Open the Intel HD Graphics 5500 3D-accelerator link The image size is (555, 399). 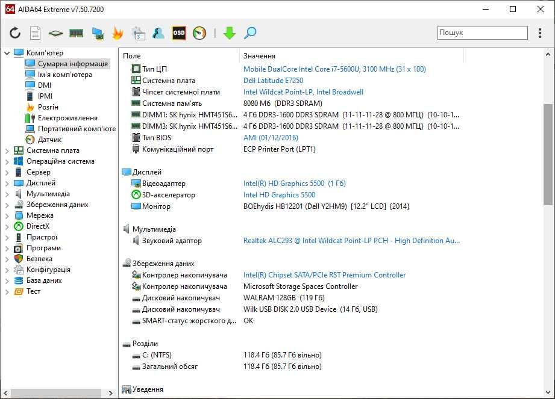click(x=279, y=195)
